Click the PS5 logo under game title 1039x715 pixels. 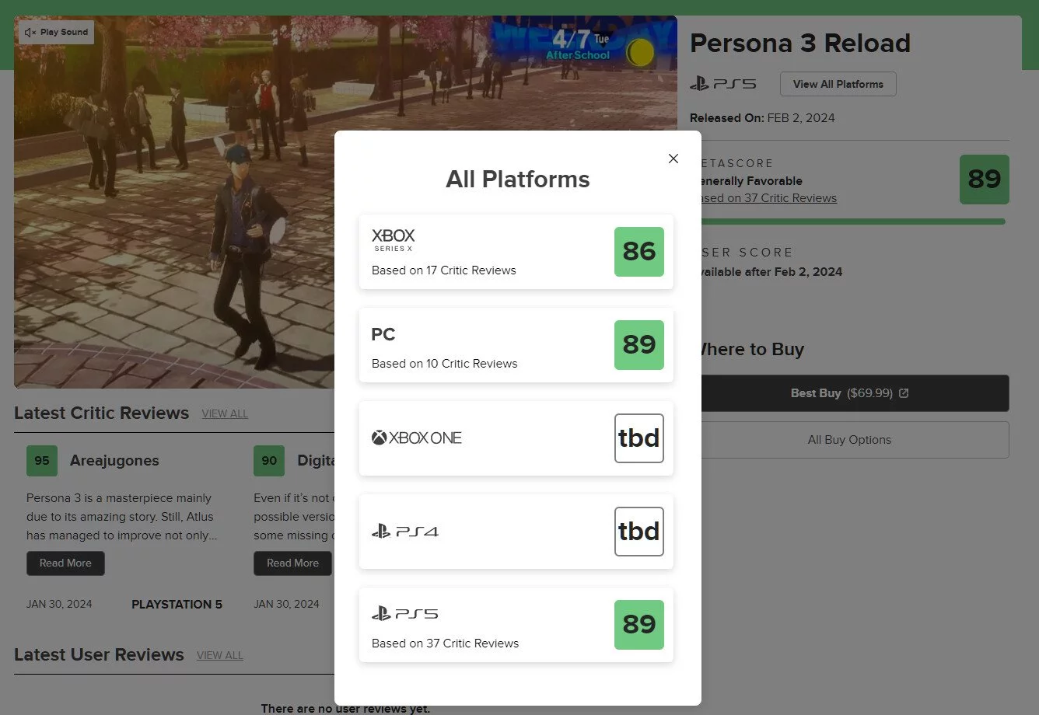click(x=723, y=84)
